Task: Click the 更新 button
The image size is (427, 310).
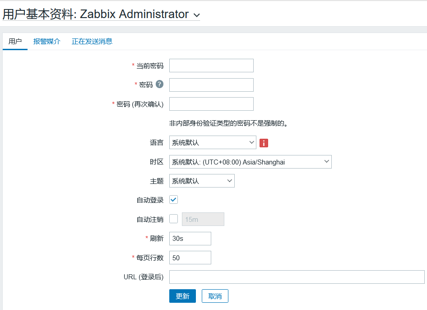Action: (x=182, y=296)
